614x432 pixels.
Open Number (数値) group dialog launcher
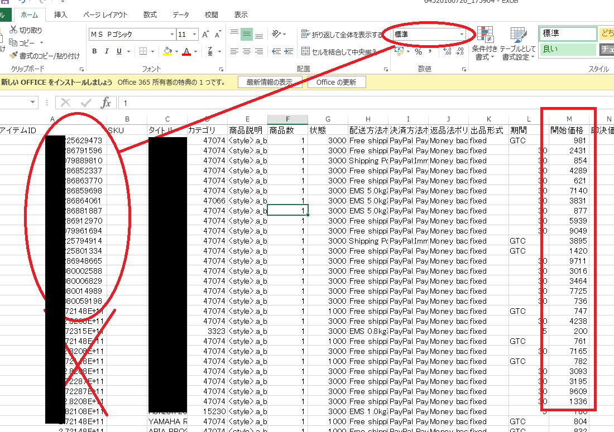point(464,69)
